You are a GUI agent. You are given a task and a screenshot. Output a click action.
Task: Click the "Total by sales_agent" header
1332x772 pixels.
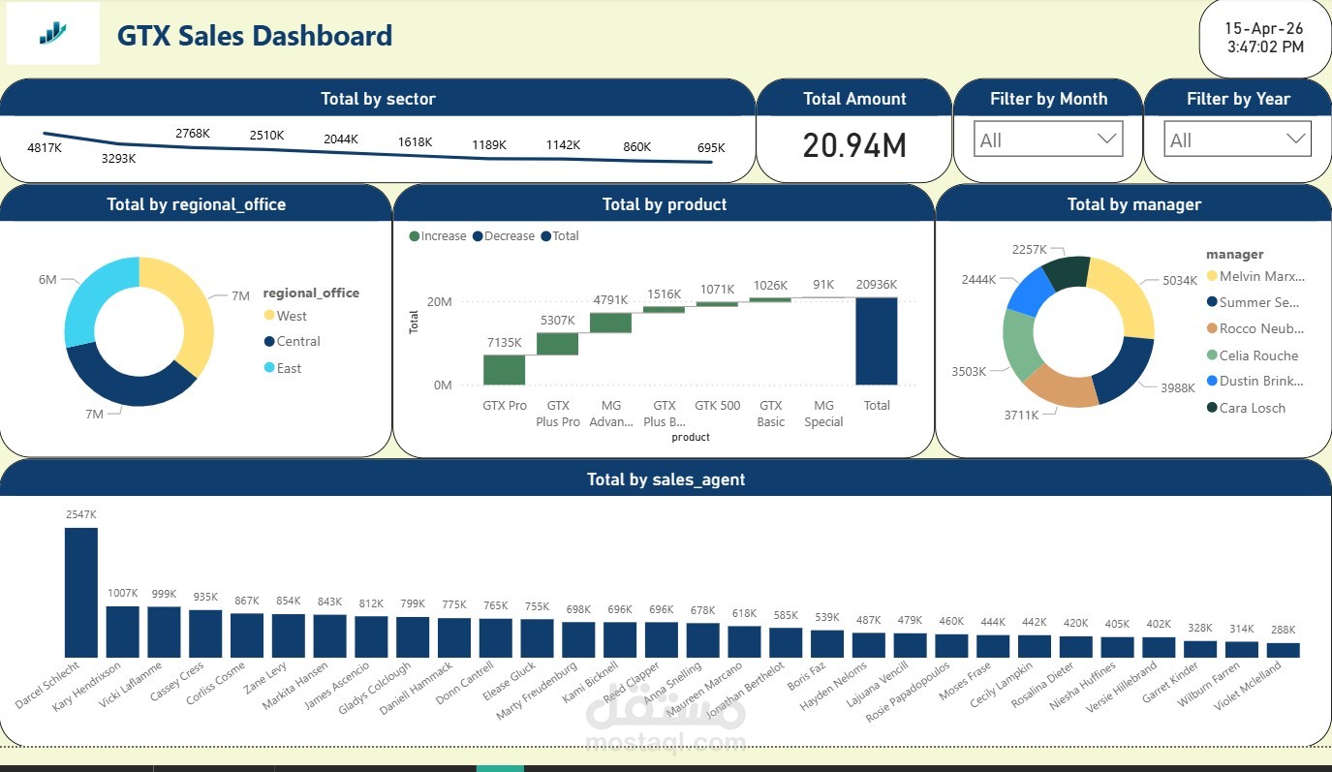click(666, 479)
